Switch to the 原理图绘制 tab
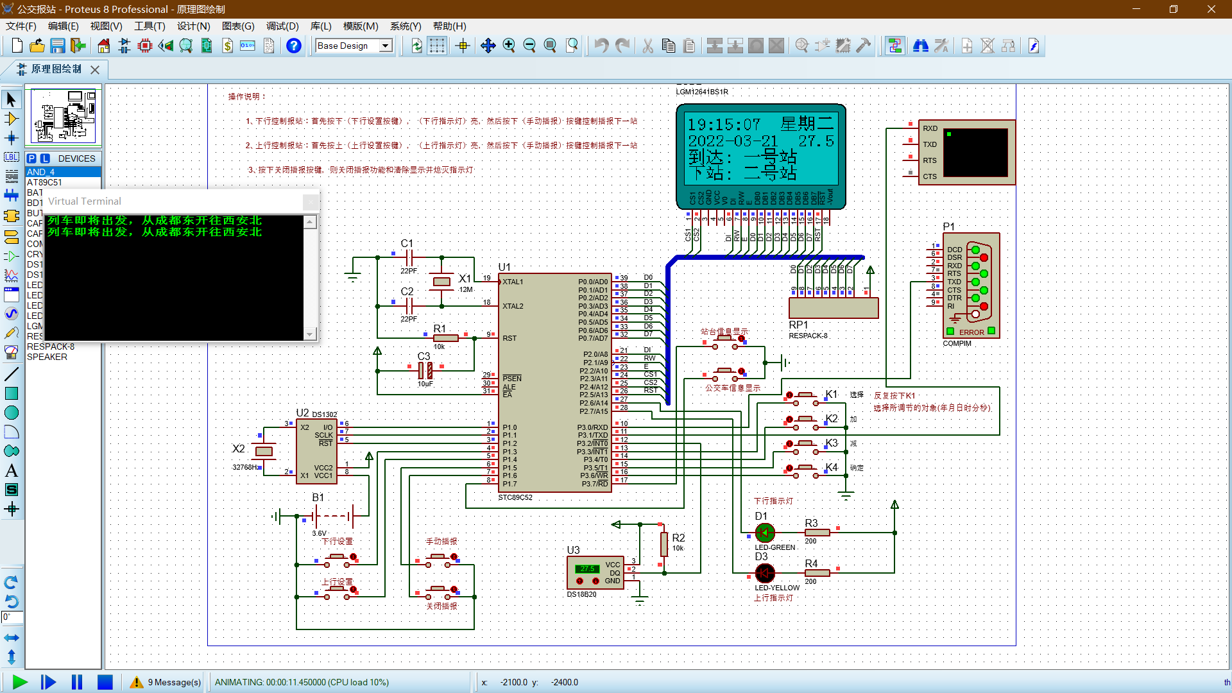Viewport: 1232px width, 693px height. click(56, 69)
